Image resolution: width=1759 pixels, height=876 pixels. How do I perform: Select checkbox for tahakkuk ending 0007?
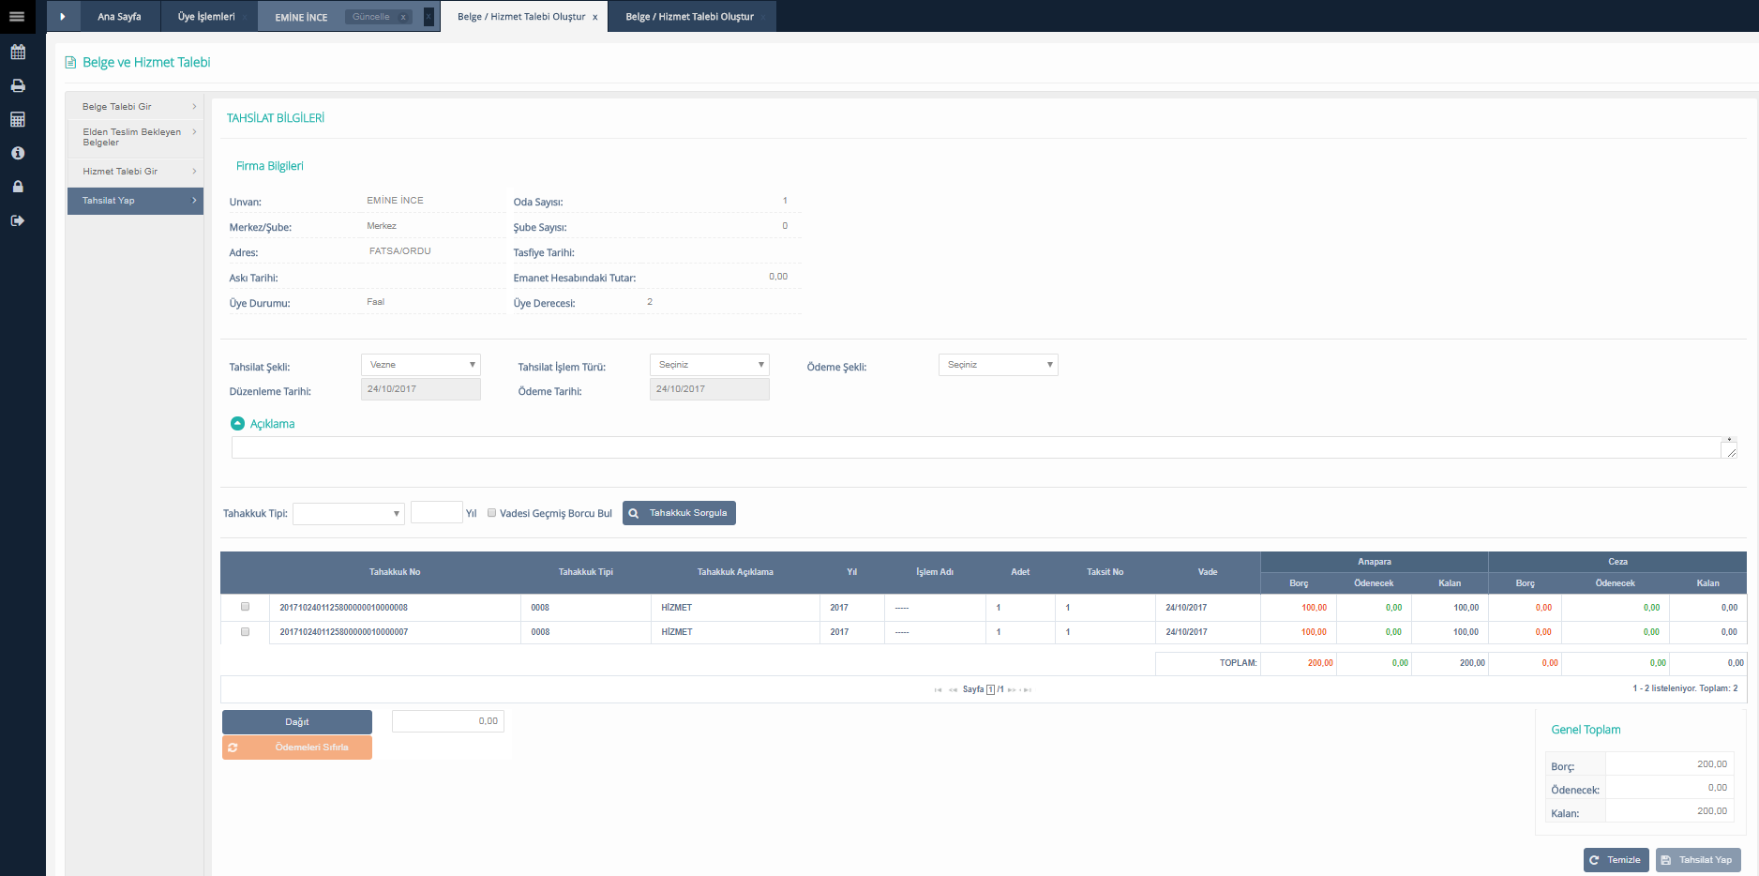(x=245, y=631)
